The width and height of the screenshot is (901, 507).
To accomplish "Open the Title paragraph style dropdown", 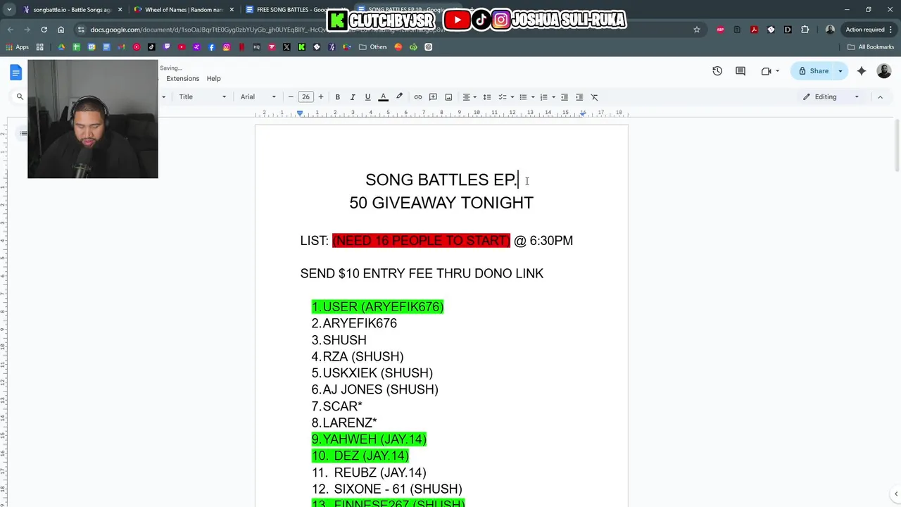I will click(x=202, y=96).
